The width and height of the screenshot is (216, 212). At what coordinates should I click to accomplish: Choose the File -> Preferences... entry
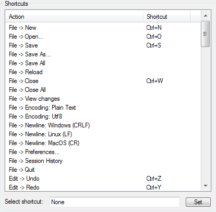103,152
